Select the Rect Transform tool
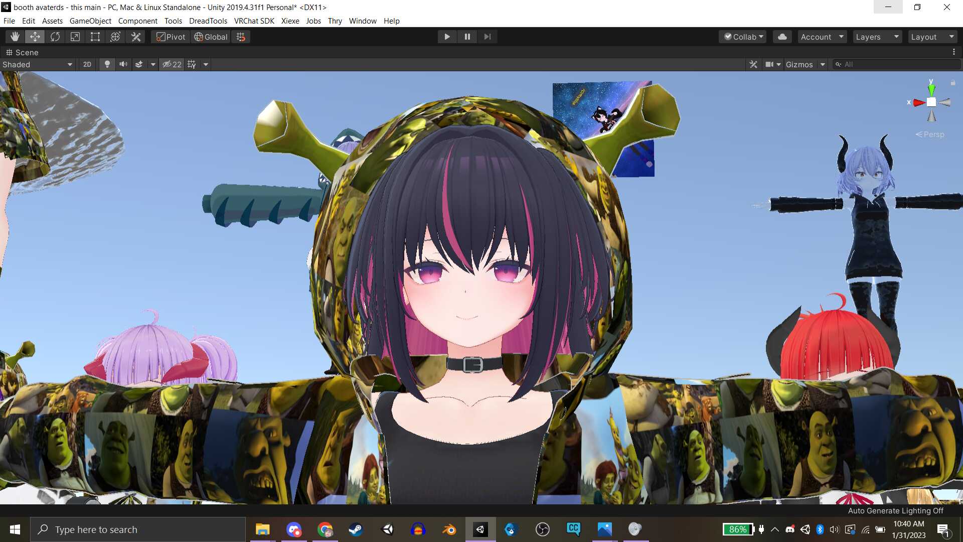Image resolution: width=963 pixels, height=542 pixels. point(95,37)
